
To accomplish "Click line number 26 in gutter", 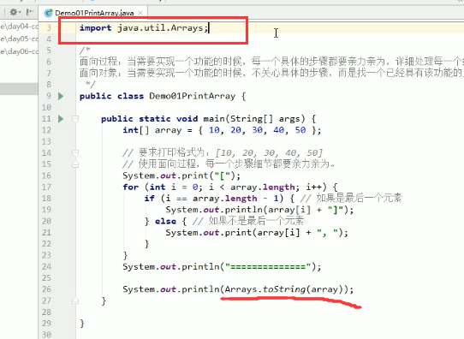I will (x=46, y=289).
